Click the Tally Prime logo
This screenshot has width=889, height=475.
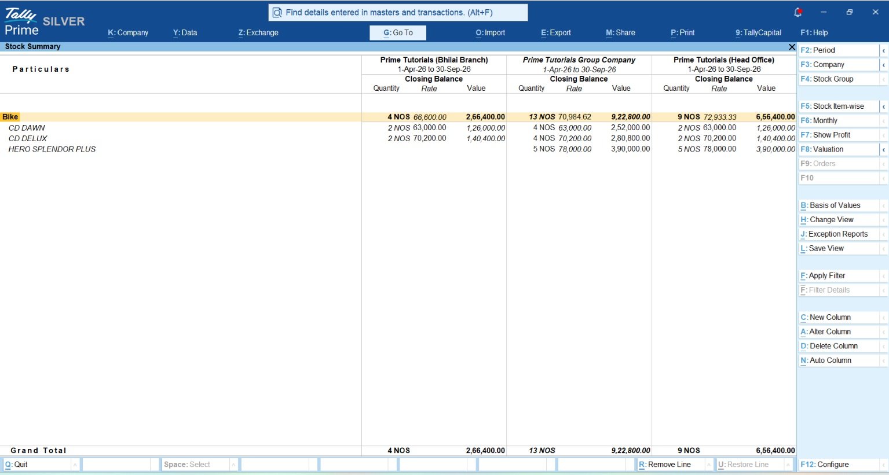tap(22, 23)
